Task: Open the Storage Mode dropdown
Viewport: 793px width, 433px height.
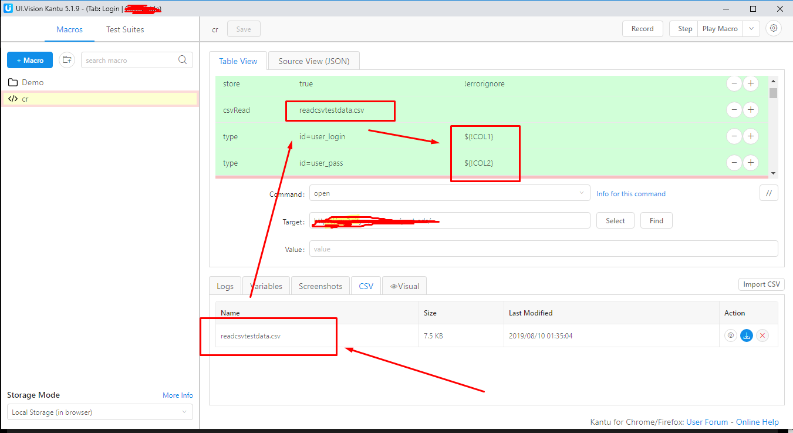Action: pos(100,412)
